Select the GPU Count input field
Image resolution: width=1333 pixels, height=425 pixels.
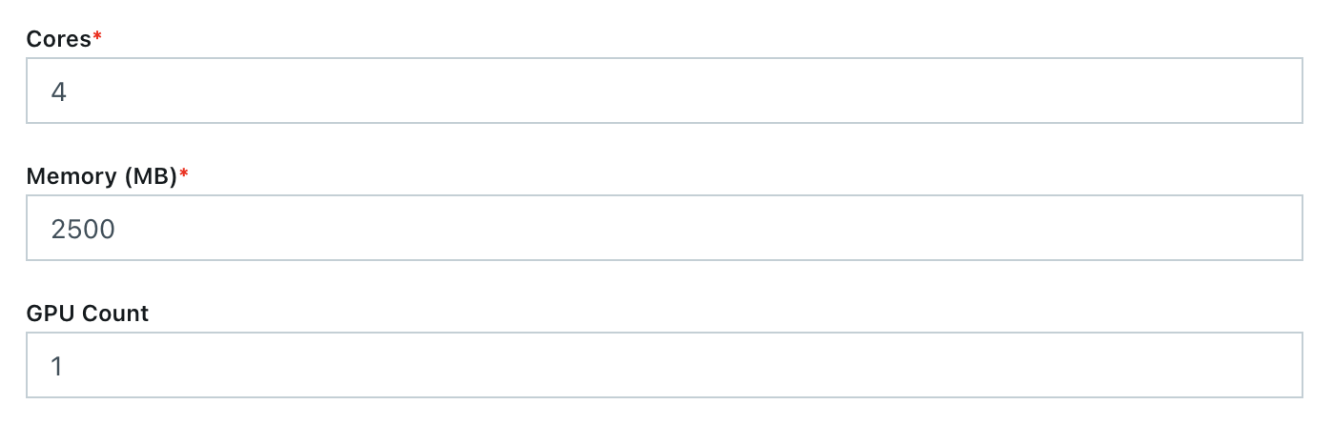click(664, 365)
